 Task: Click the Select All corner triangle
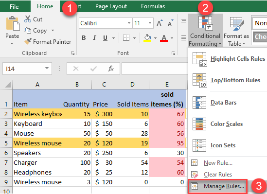tap(8, 85)
